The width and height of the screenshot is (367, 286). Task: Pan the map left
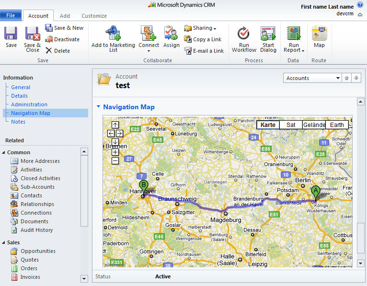[111, 134]
